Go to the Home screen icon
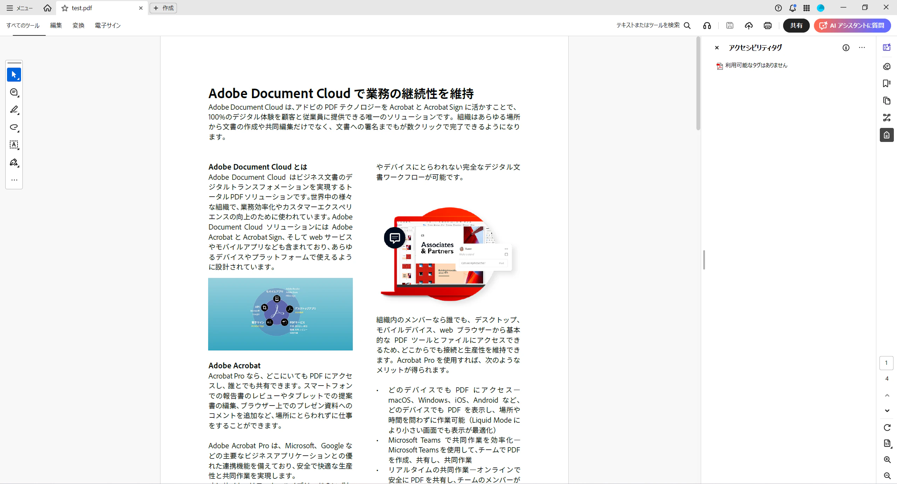Image resolution: width=897 pixels, height=484 pixels. coord(47,8)
